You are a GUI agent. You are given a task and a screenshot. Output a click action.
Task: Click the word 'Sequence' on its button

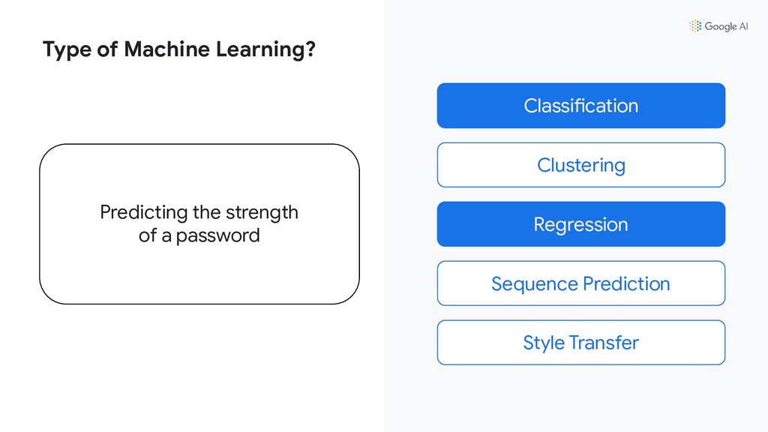coord(535,284)
